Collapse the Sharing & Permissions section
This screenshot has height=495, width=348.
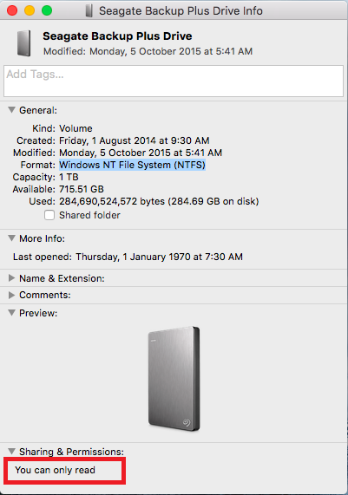[11, 451]
